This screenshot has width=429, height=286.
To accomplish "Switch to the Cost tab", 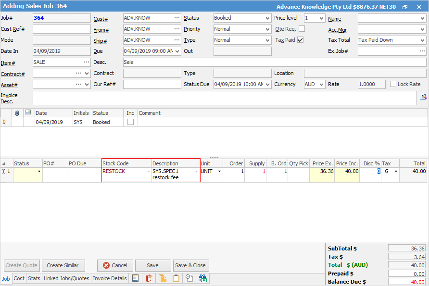I will 19,278.
